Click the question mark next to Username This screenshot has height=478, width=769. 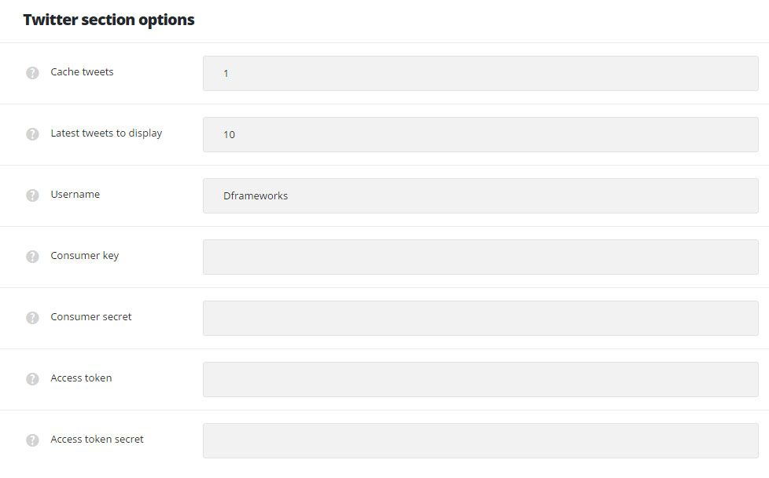[32, 195]
